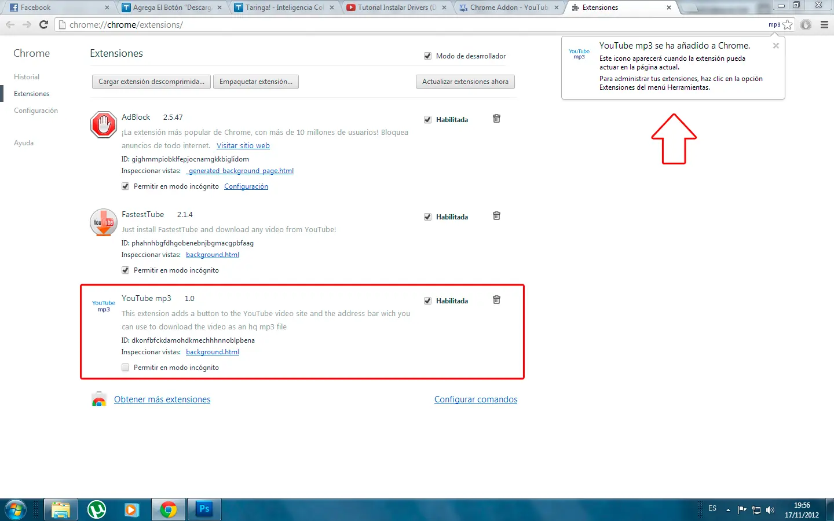Disable YouTube mp3 via Habilitada checkbox
Viewport: 834px width, 521px height.
click(427, 301)
